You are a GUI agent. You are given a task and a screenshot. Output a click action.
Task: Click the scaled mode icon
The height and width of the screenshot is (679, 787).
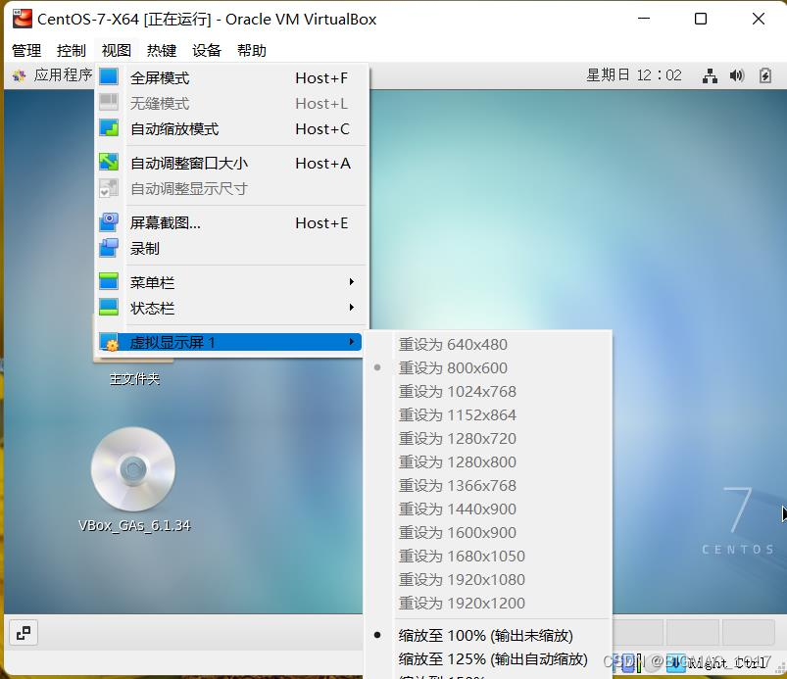click(109, 128)
